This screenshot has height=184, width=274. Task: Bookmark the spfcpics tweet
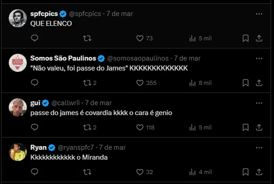[x=245, y=39]
